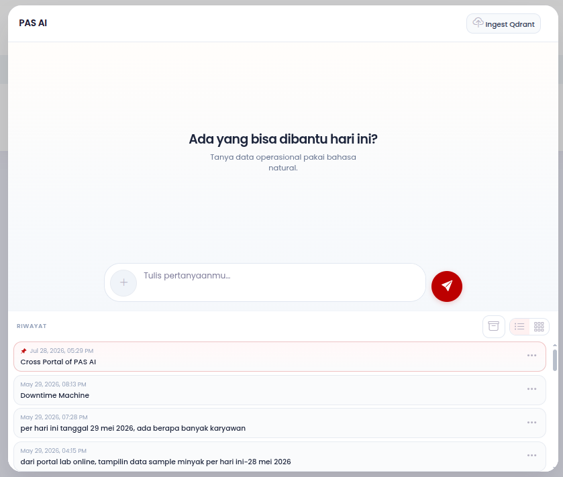
Task: Add attachment with the plus button
Action: click(x=123, y=283)
